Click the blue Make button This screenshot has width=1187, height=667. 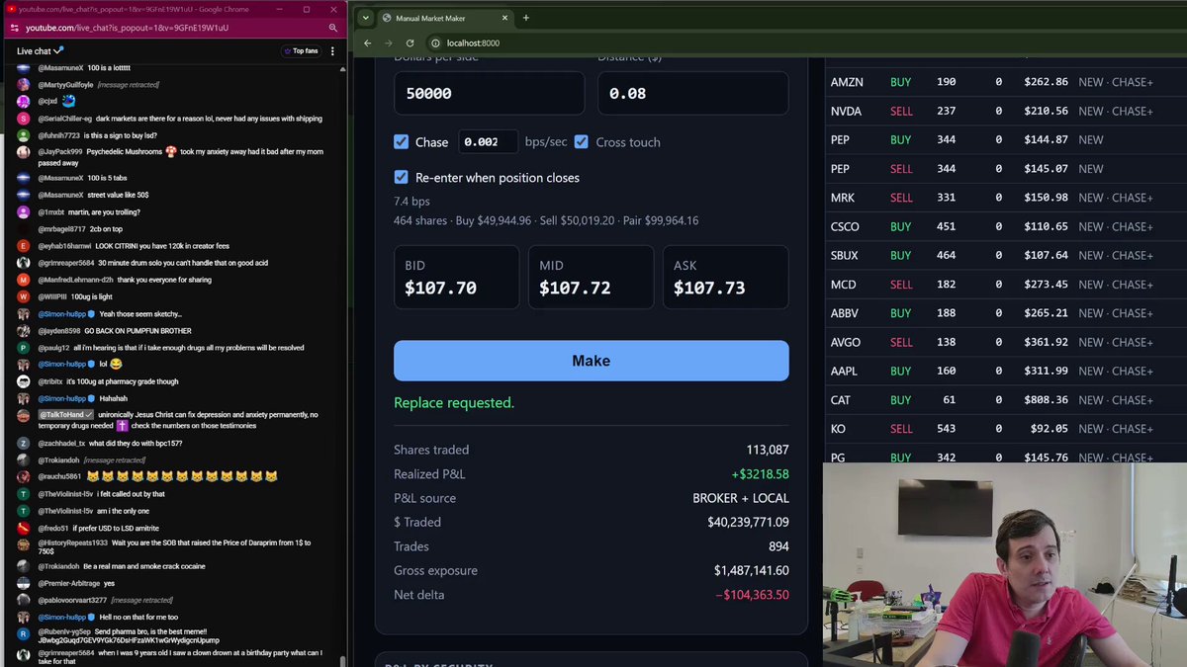click(x=592, y=361)
